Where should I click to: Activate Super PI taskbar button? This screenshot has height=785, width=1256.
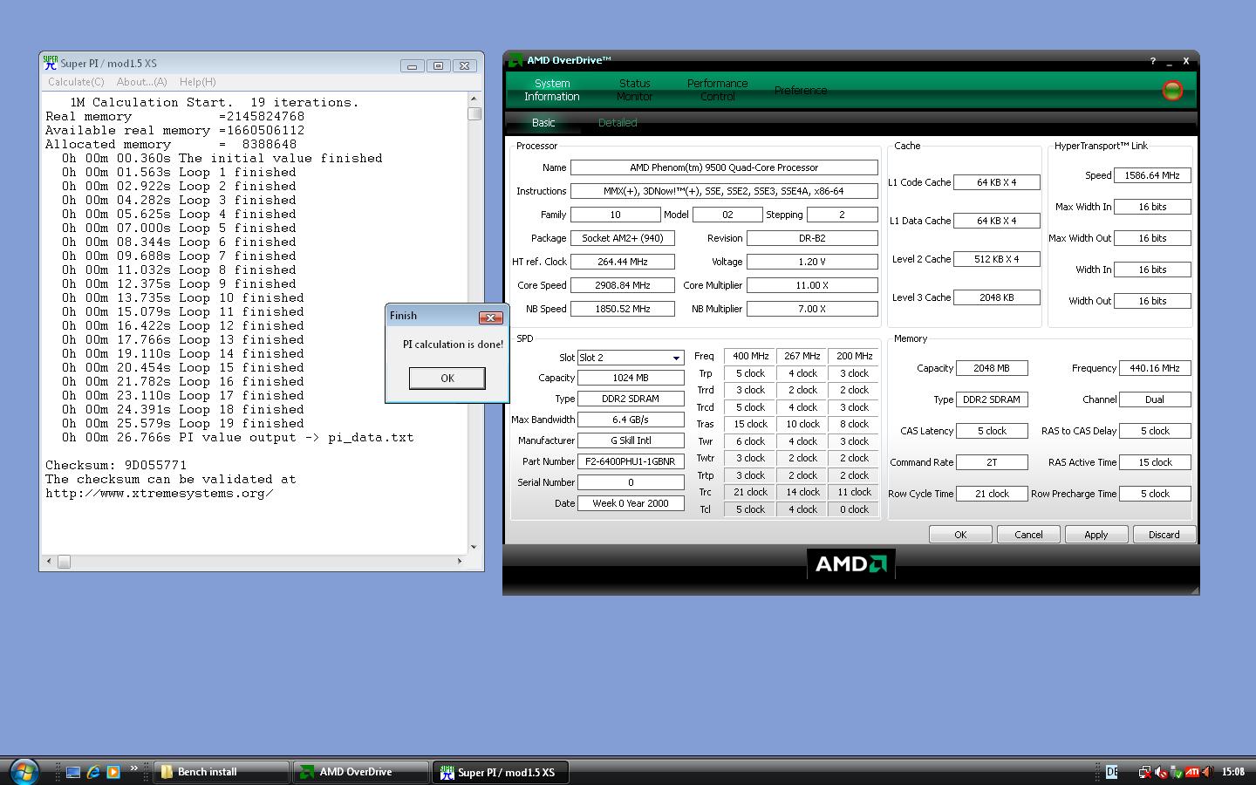pos(502,772)
